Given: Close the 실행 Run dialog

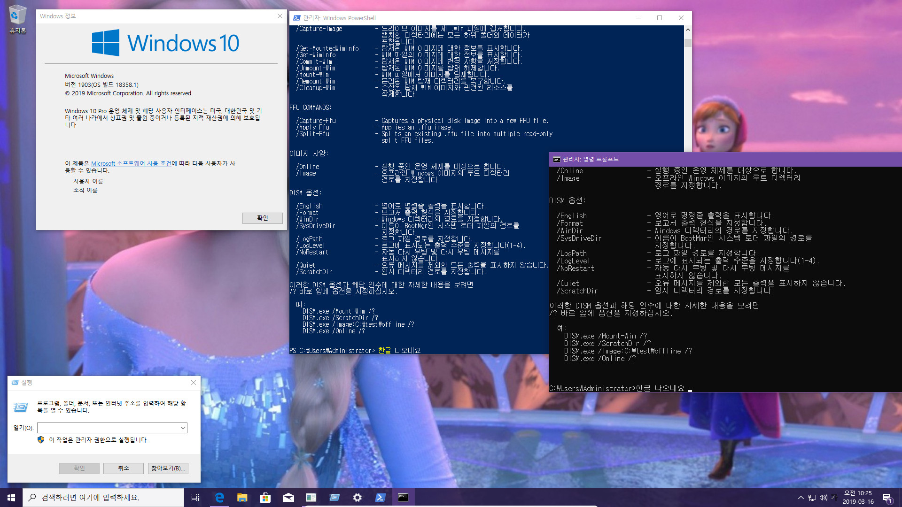Looking at the screenshot, I should coord(194,383).
